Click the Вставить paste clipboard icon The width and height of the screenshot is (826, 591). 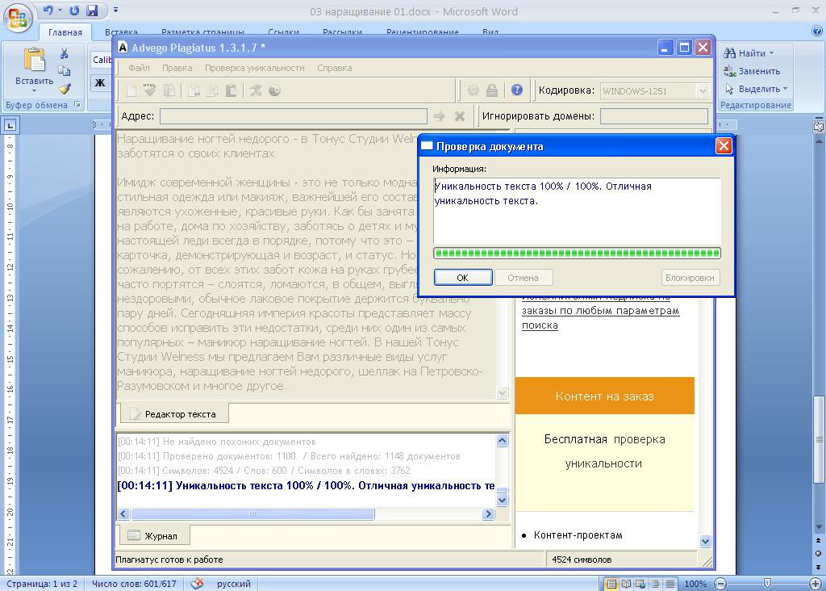click(x=34, y=60)
